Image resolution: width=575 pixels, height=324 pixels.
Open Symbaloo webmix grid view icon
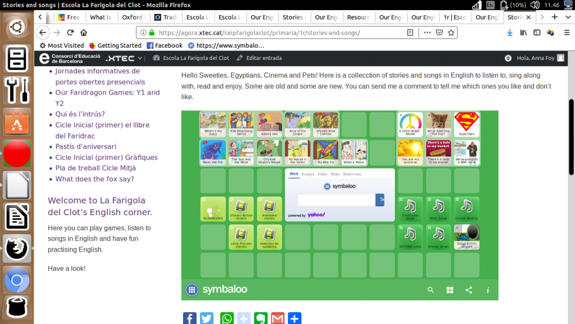pyautogui.click(x=450, y=290)
